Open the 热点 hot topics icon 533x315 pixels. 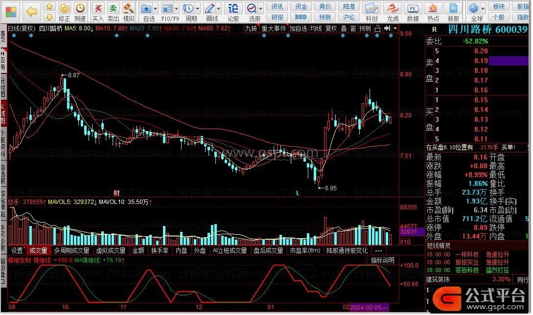[x=433, y=12]
